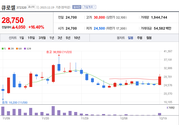Image resolution: width=179 pixels, height=125 pixels.
Task: Switch to 일봉 daily candle chart
Action: coord(130,38)
